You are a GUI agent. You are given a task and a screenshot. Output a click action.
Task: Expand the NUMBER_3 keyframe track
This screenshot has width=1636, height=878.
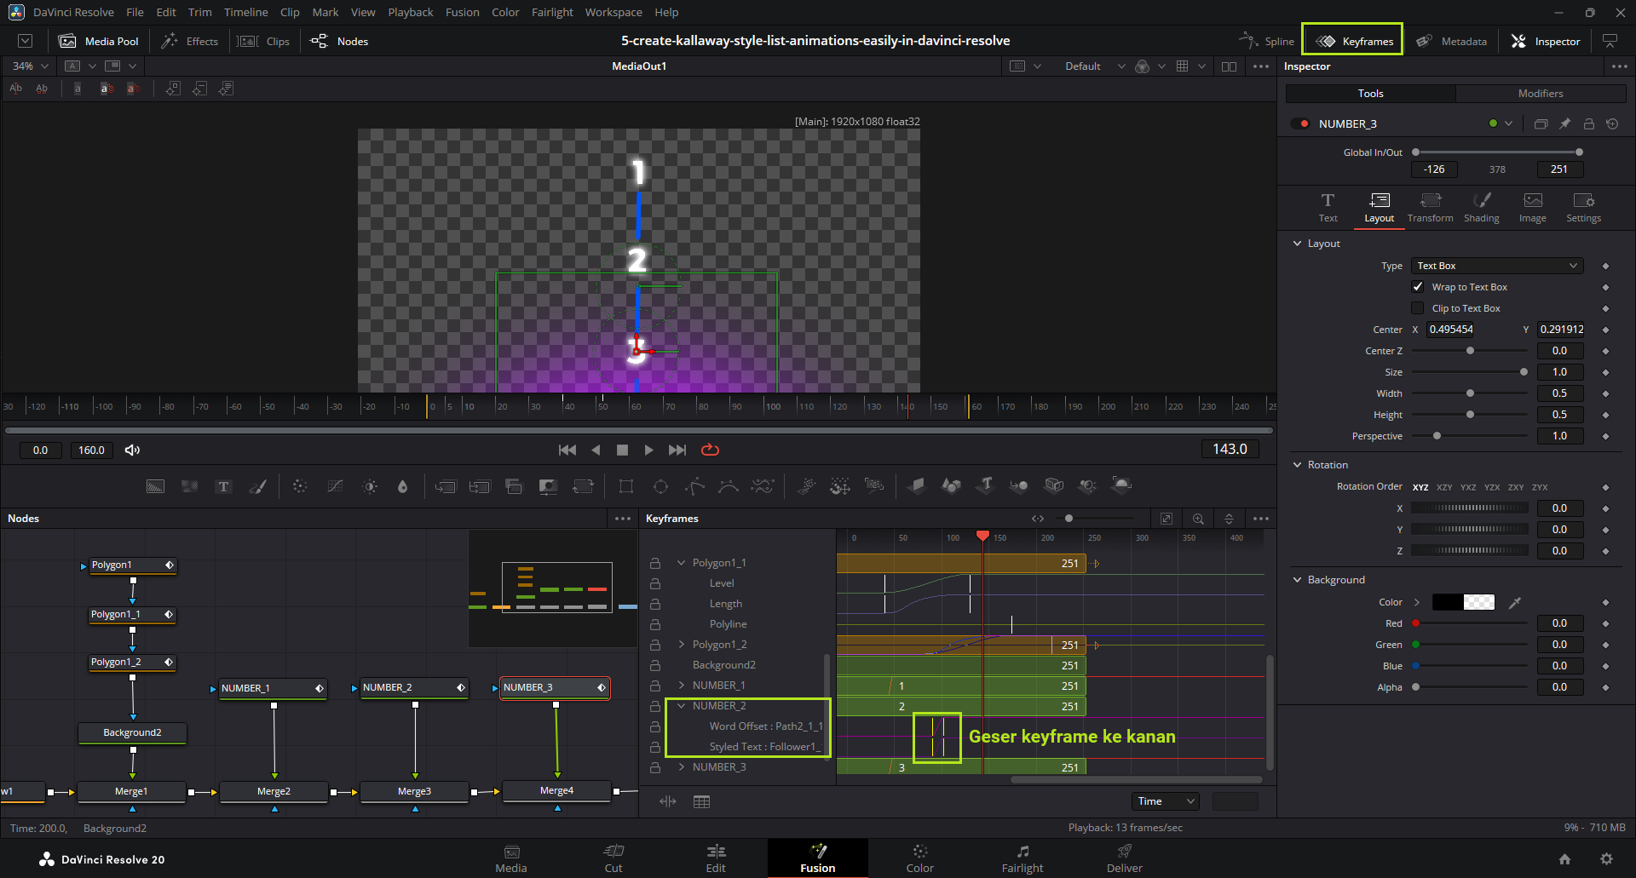682,767
